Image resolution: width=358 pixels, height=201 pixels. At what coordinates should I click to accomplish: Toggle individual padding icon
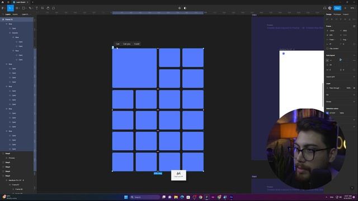click(354, 70)
